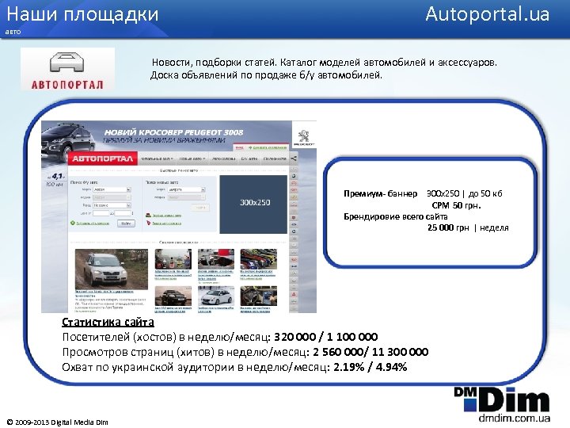Click the Доска объявлений description line
Image resolution: width=570 pixels, height=428 pixels.
point(266,75)
